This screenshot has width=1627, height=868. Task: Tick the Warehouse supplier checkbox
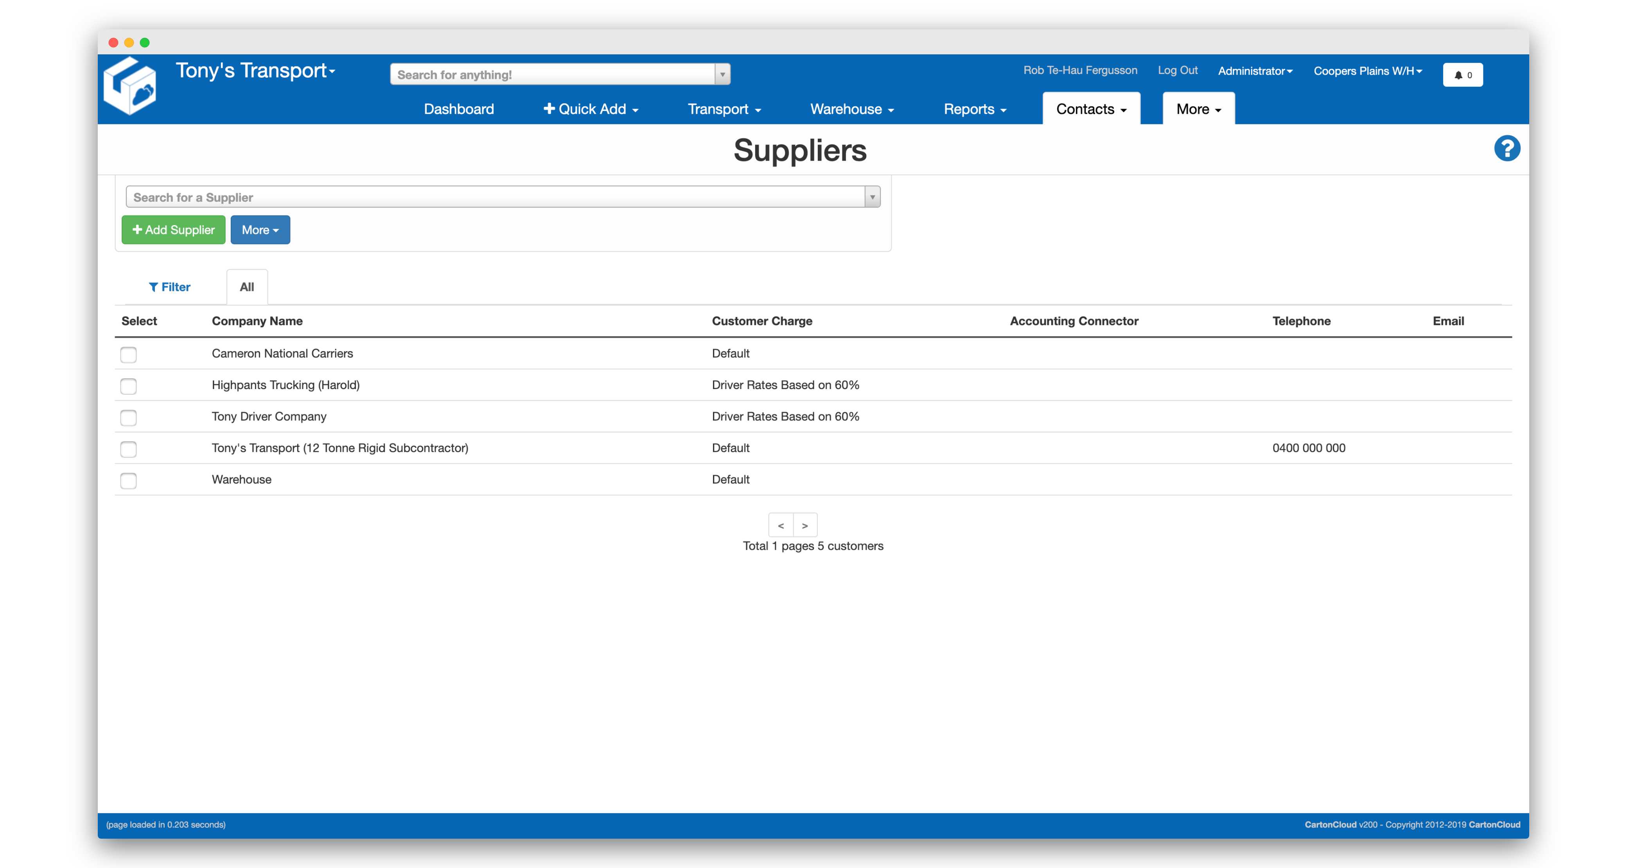[128, 481]
